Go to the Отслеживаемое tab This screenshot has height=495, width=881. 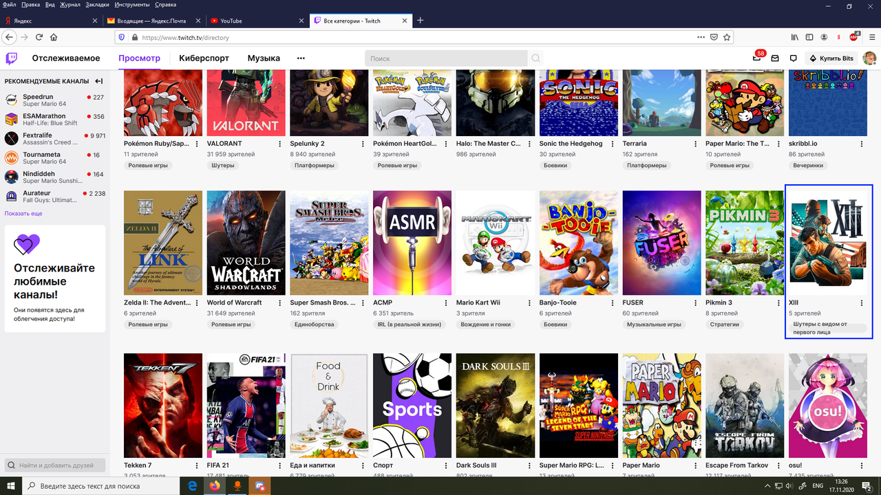(65, 58)
